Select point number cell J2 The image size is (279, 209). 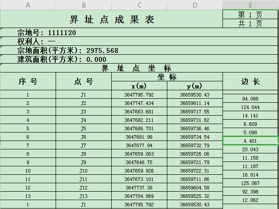[x=84, y=103]
